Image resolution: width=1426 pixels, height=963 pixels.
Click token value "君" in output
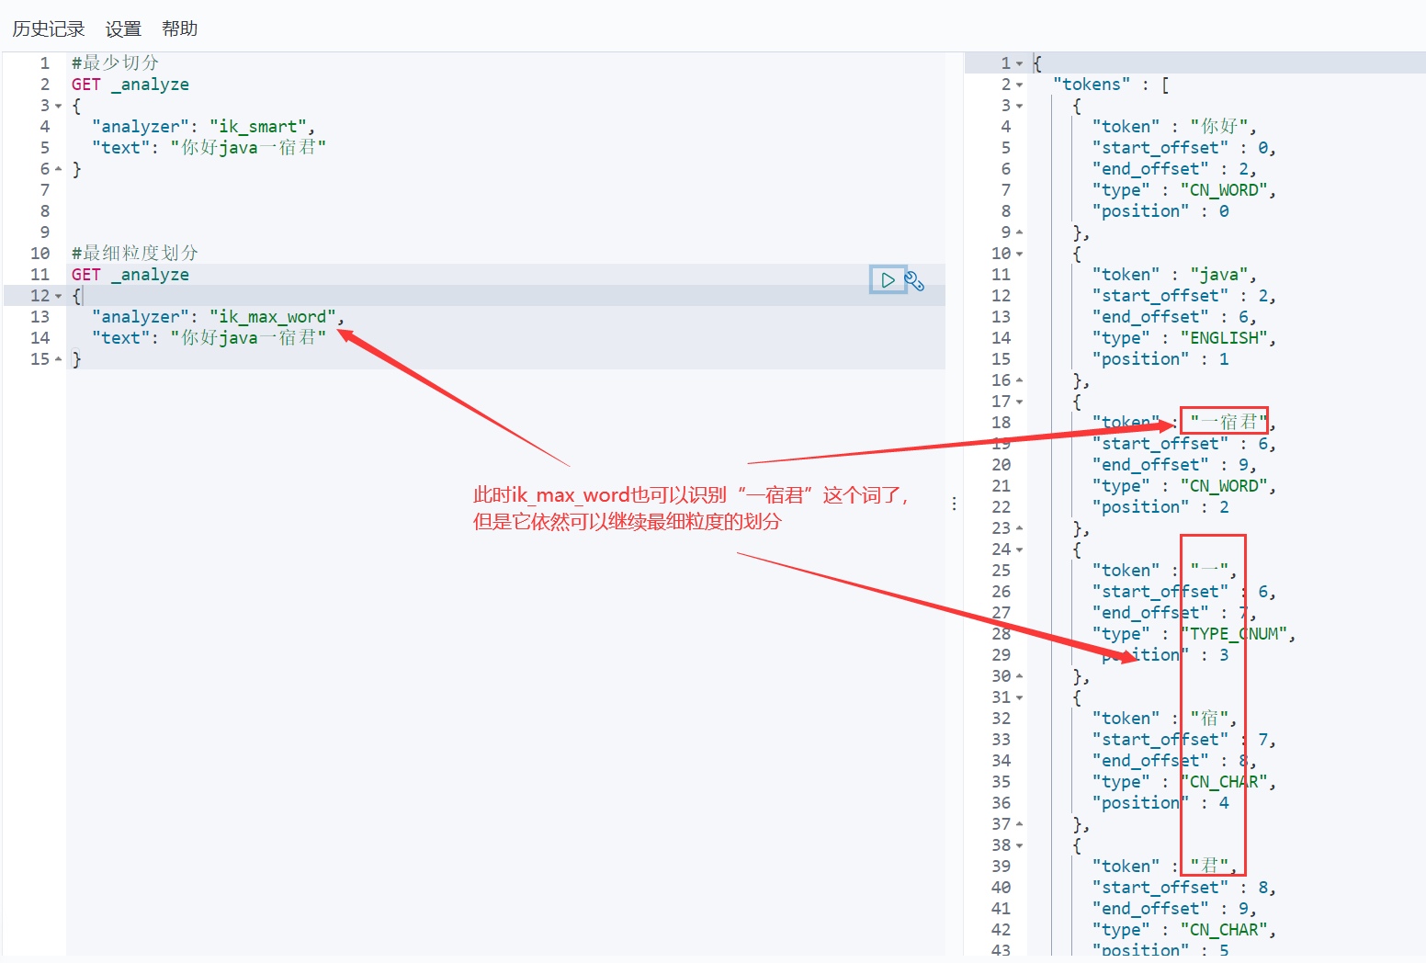click(x=1209, y=867)
